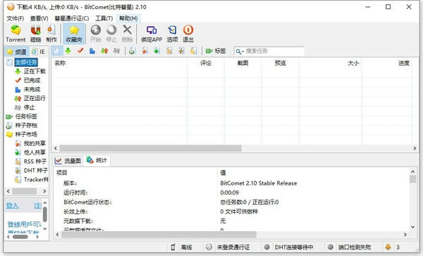Open the 绑定APP bind app tool
The image size is (423, 256).
coord(152,34)
